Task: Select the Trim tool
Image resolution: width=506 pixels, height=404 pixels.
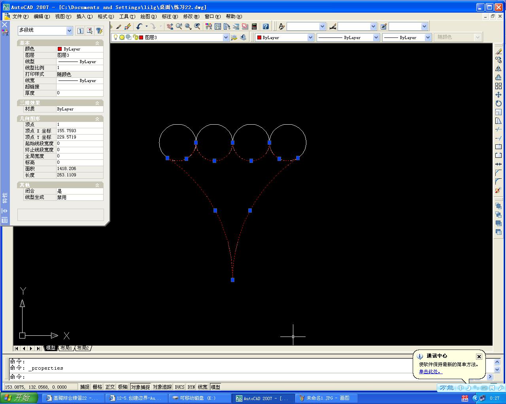Action: tap(498, 129)
